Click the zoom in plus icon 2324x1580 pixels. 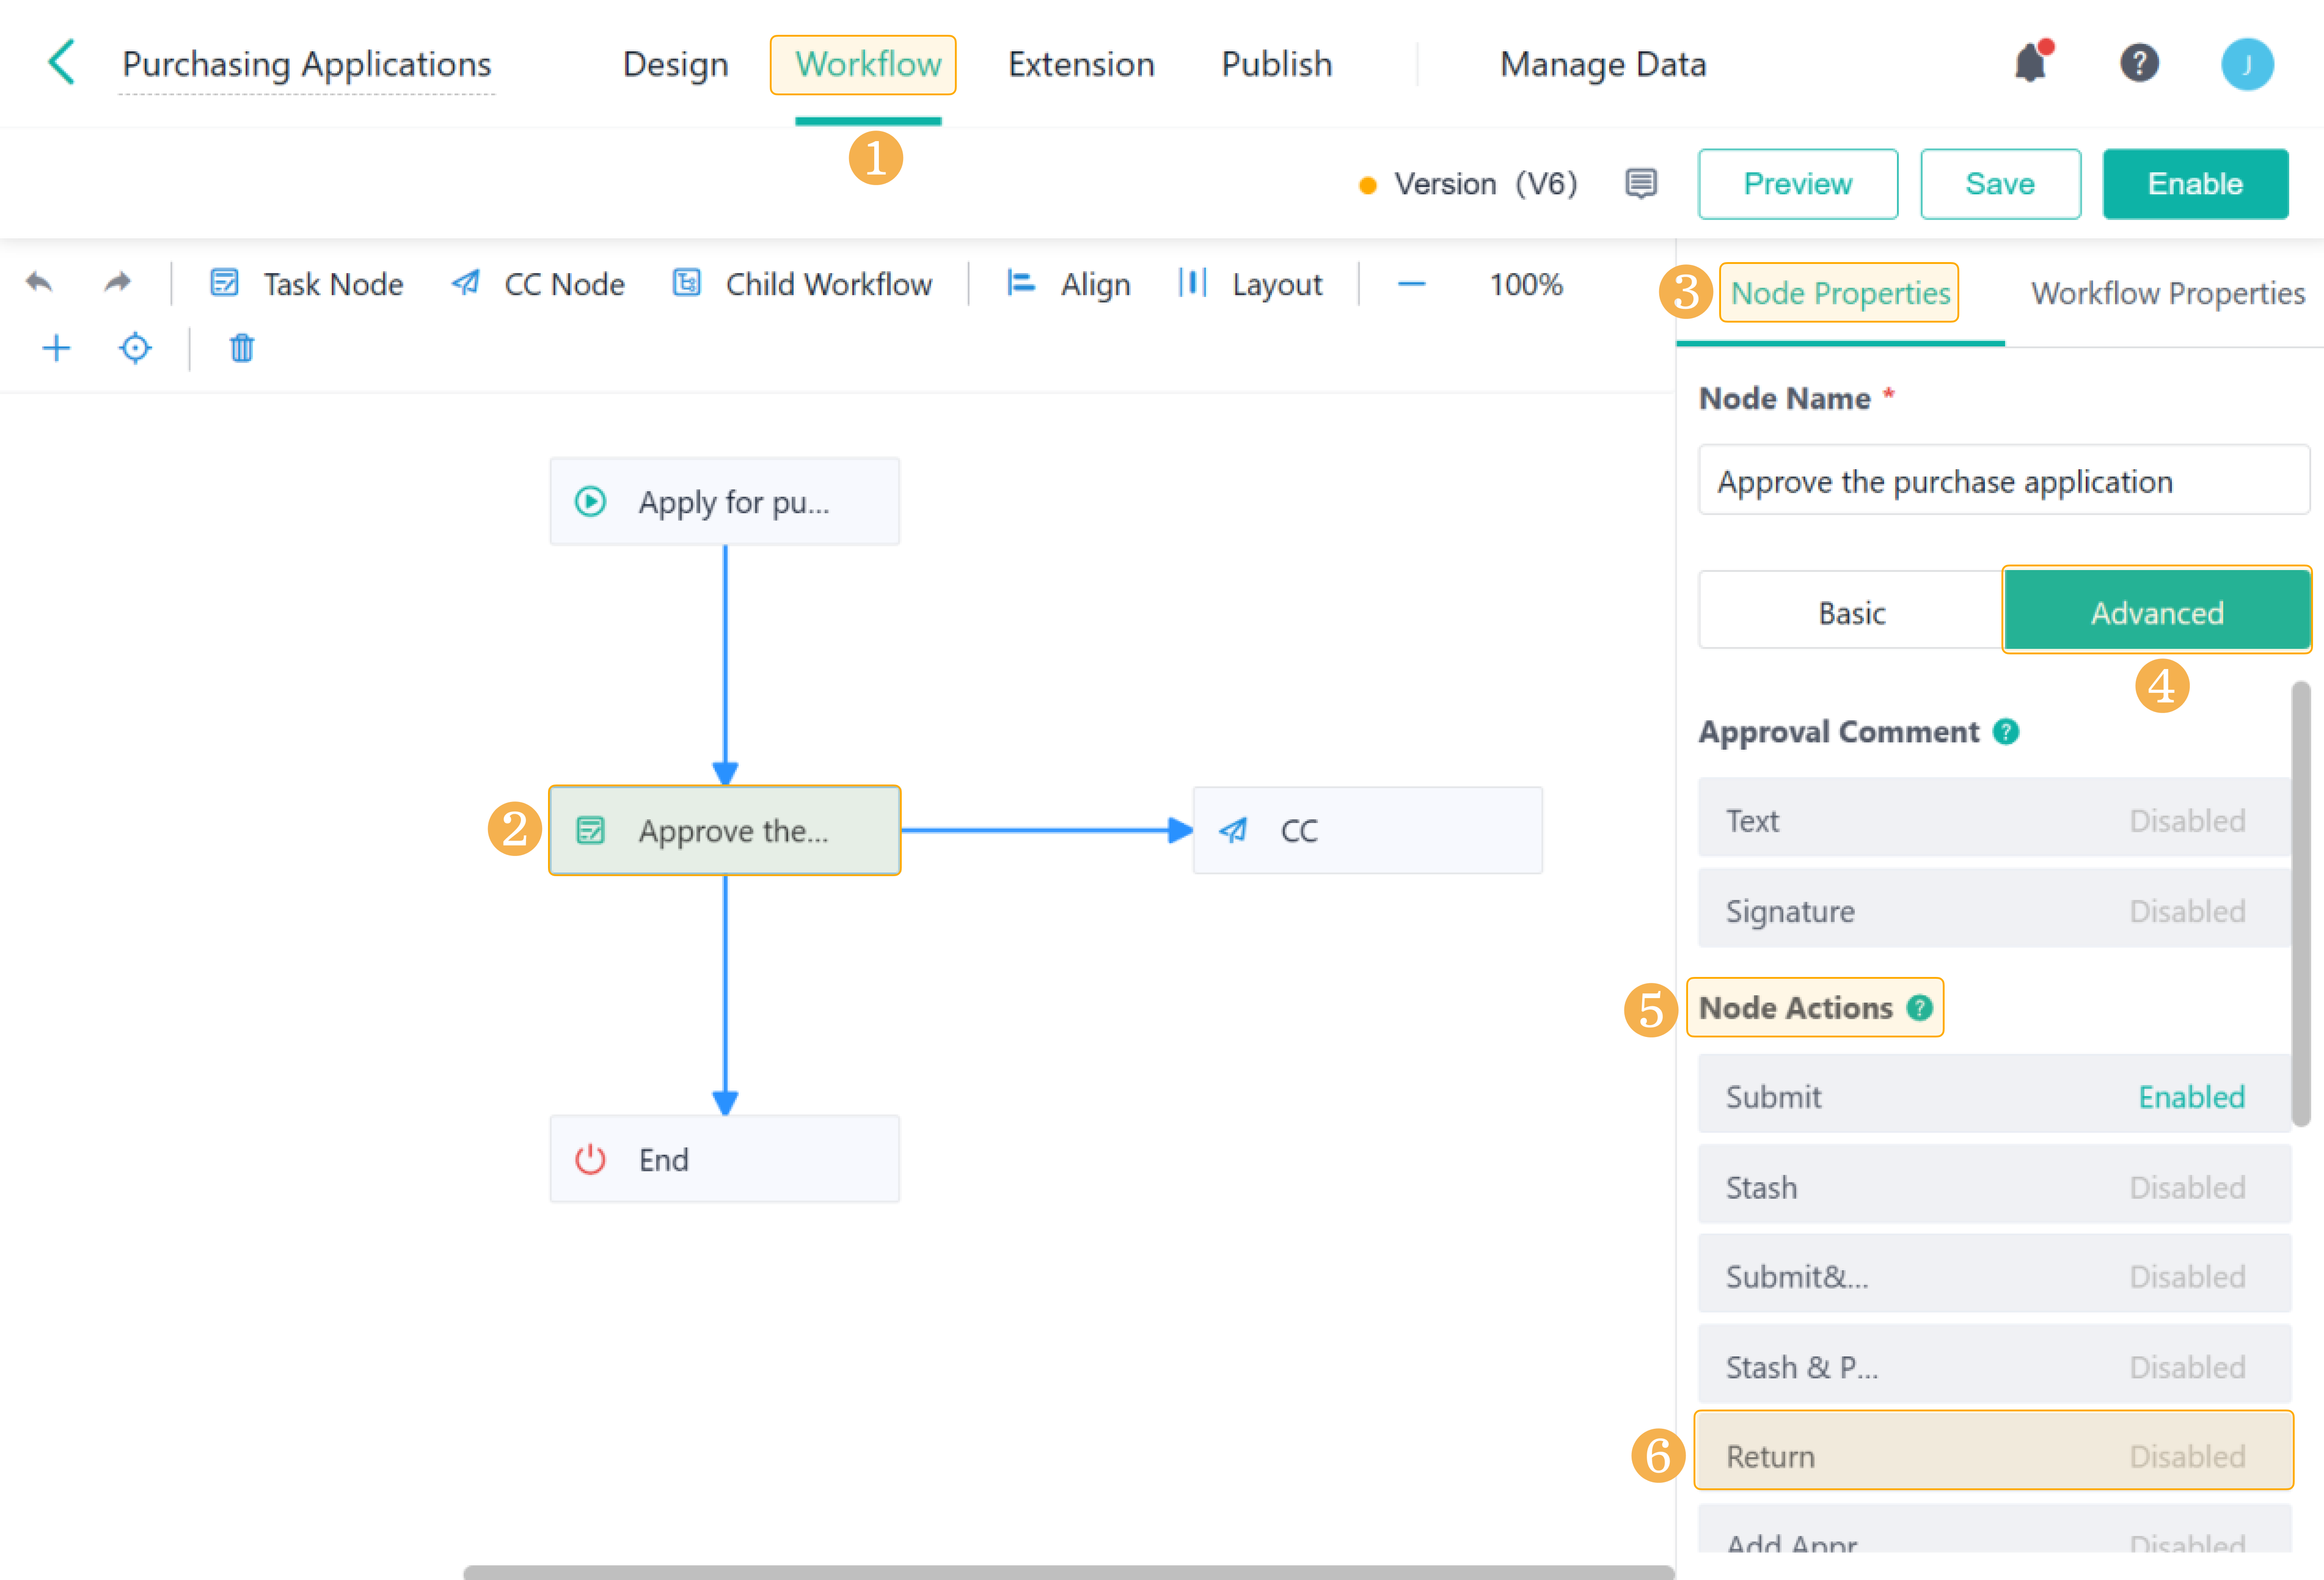(56, 348)
